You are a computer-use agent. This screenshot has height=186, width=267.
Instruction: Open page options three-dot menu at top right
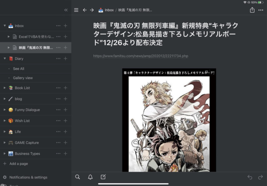pos(261,10)
